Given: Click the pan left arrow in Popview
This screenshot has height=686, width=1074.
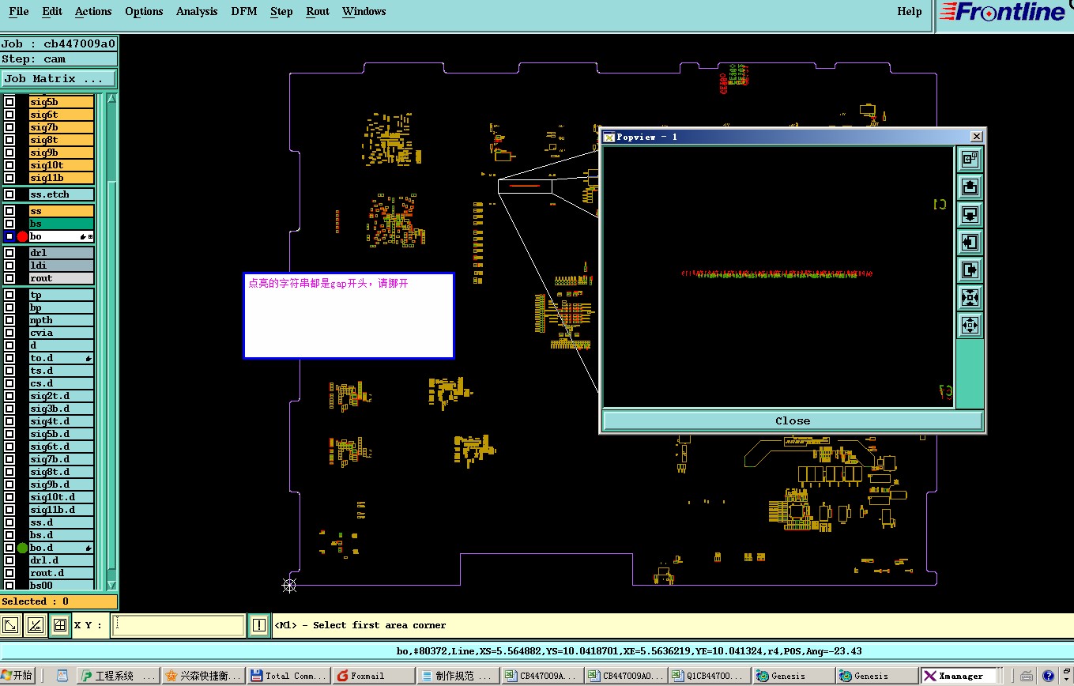Looking at the screenshot, I should click(x=970, y=243).
